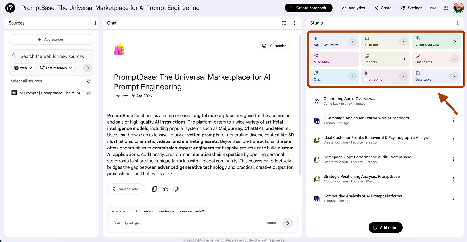Expand Infographic customise arrow
This screenshot has height=242, width=467.
click(x=403, y=76)
